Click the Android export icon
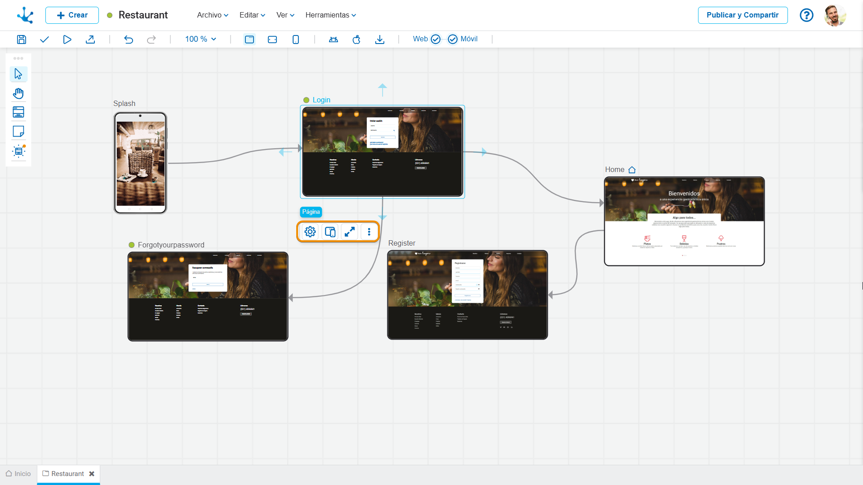 pos(334,40)
